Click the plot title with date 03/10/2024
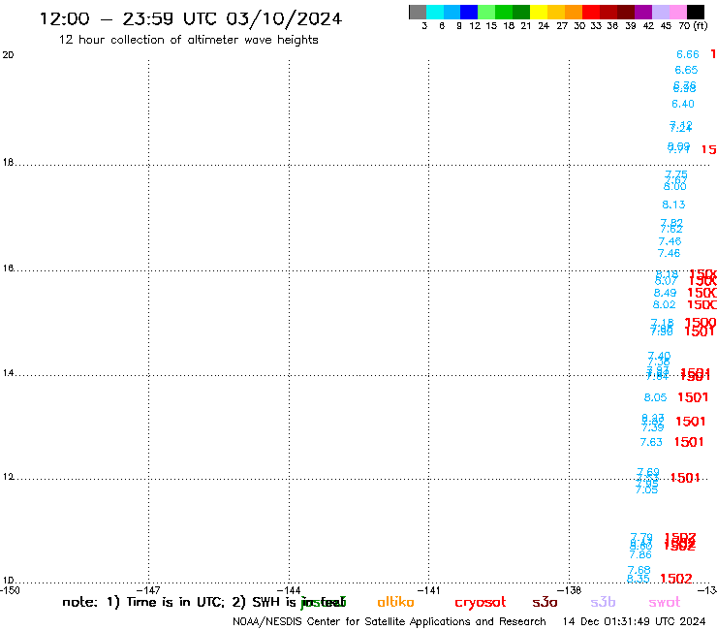717x630 pixels. (x=191, y=18)
